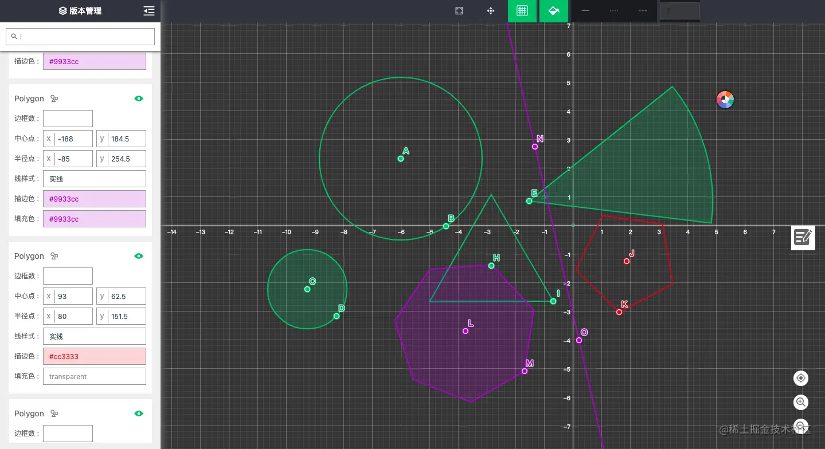825x449 pixels.
Task: Click the radius x field showing -85
Action: pos(68,159)
